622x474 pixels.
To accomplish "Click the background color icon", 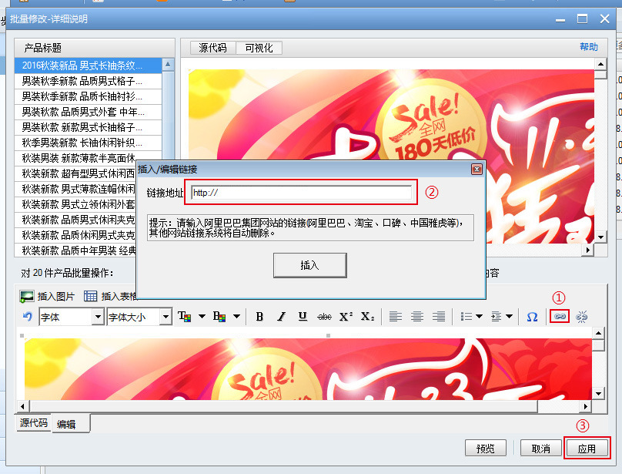I will coord(219,317).
